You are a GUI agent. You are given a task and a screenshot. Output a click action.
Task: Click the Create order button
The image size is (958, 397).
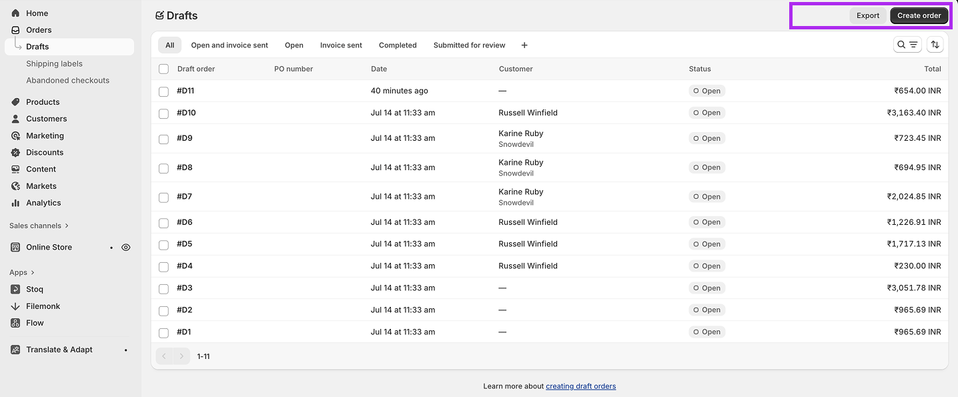(x=919, y=15)
